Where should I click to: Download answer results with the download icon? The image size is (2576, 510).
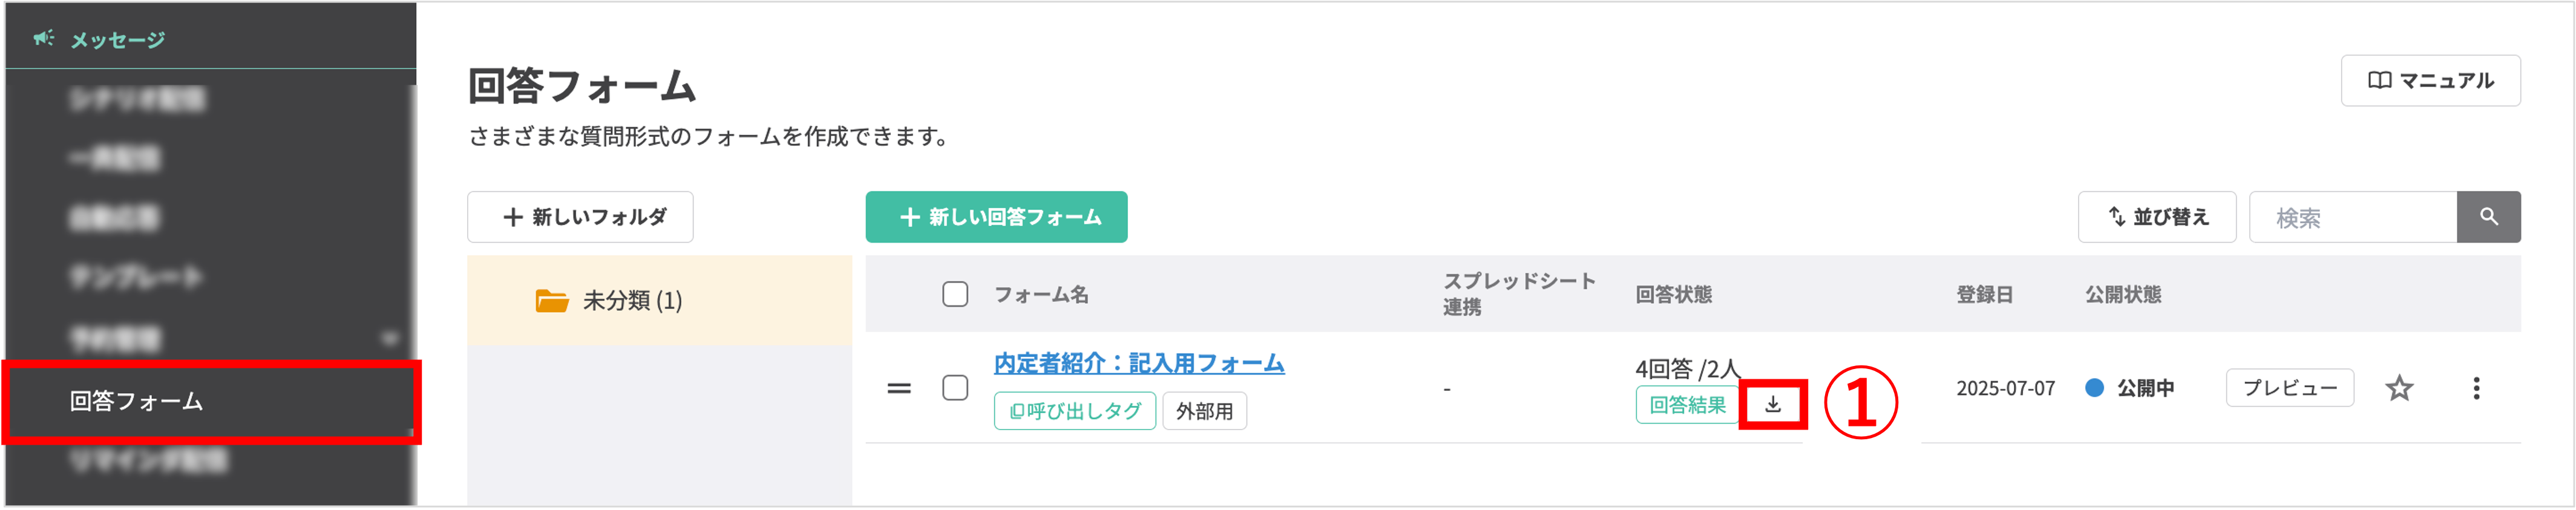coord(1773,405)
